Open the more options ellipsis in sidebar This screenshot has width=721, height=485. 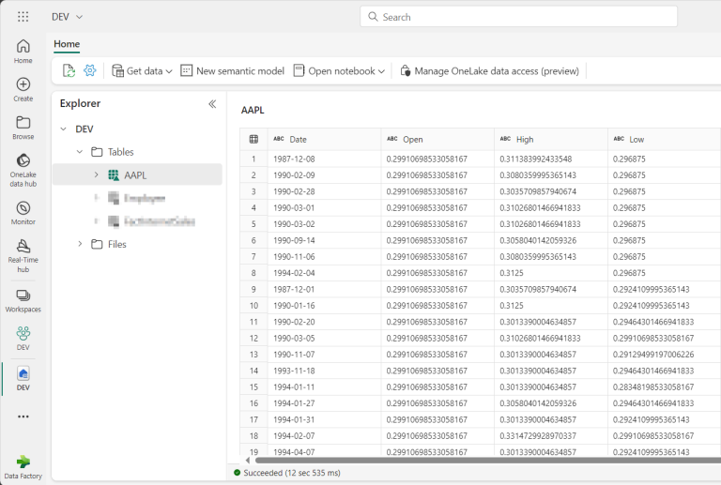click(x=23, y=417)
